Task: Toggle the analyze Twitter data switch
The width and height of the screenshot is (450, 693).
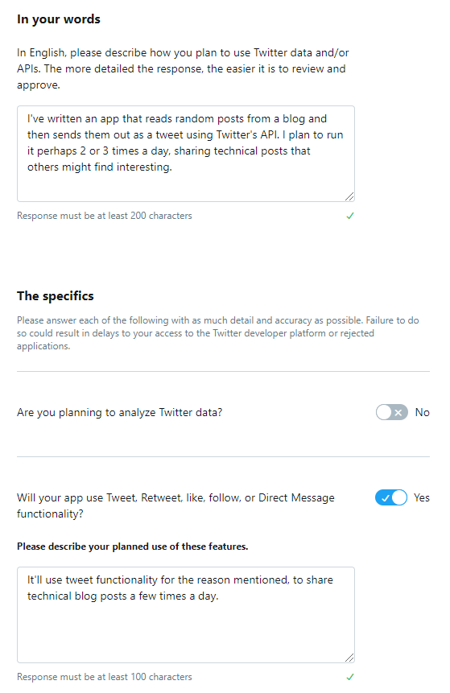Action: 392,412
